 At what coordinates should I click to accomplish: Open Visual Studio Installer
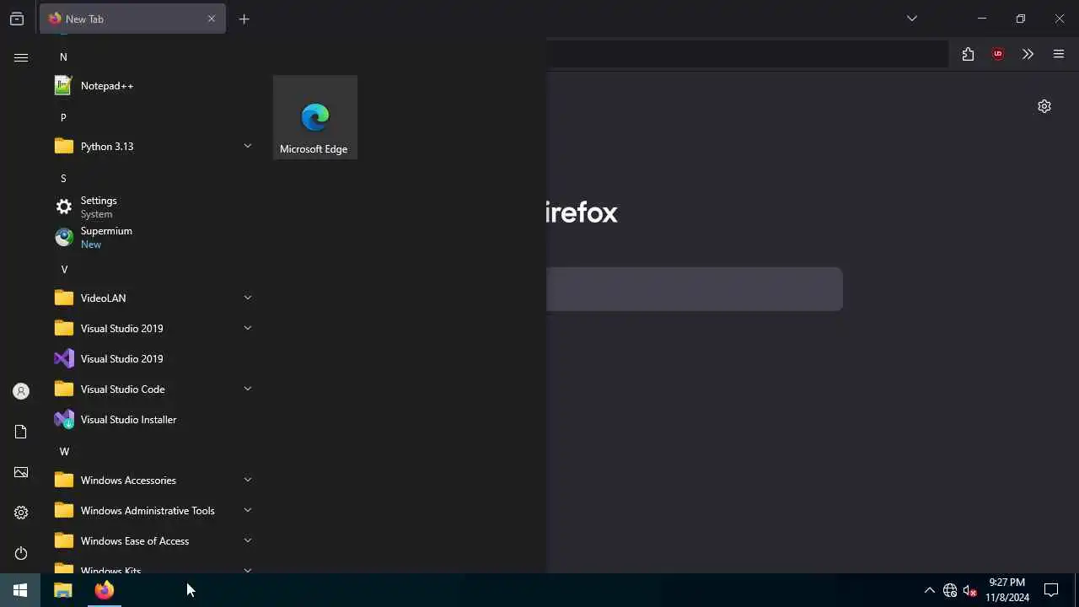pyautogui.click(x=152, y=420)
